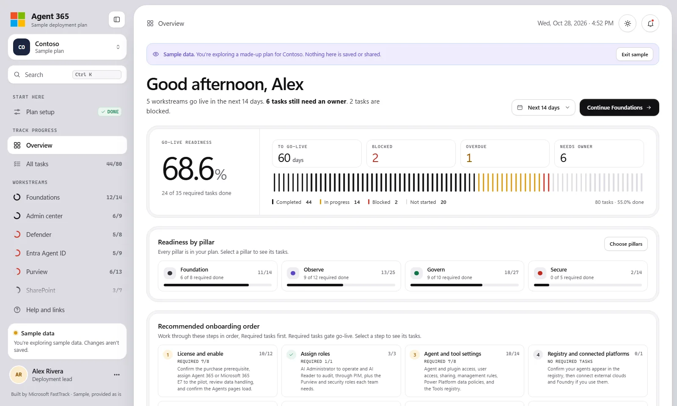
Task: Click the To Go-Live 60 days card
Action: pyautogui.click(x=317, y=154)
